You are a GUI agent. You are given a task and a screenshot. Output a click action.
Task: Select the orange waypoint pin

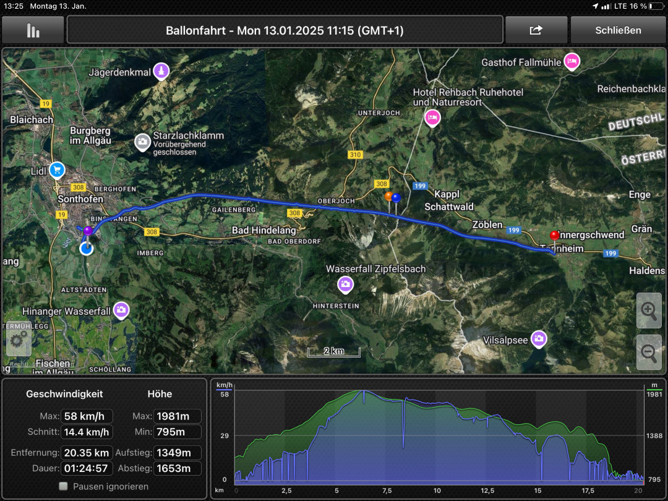pos(389,197)
